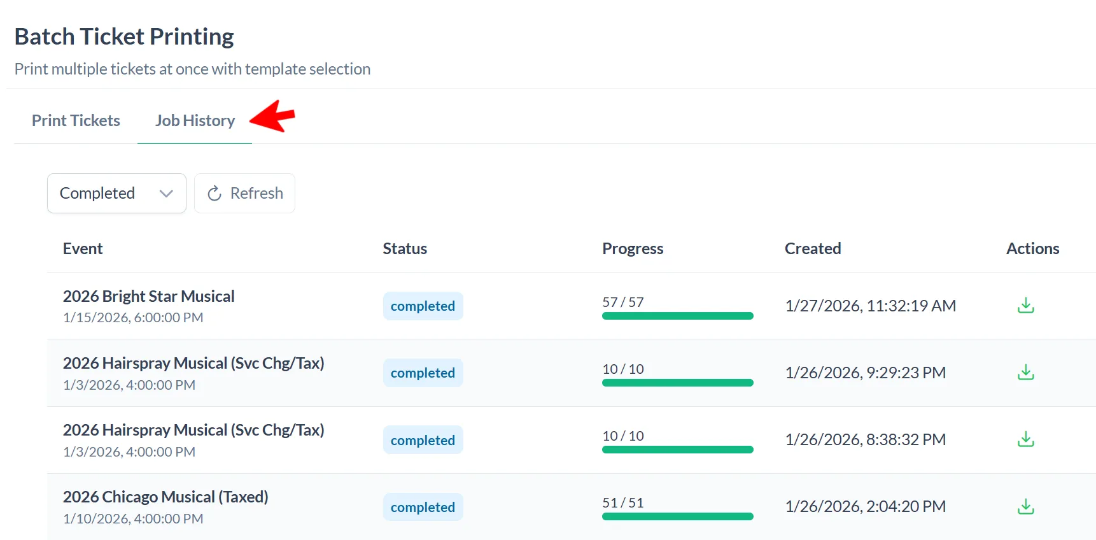Select the 2026 Bright Star Musical event name
The image size is (1096, 540).
click(x=148, y=296)
